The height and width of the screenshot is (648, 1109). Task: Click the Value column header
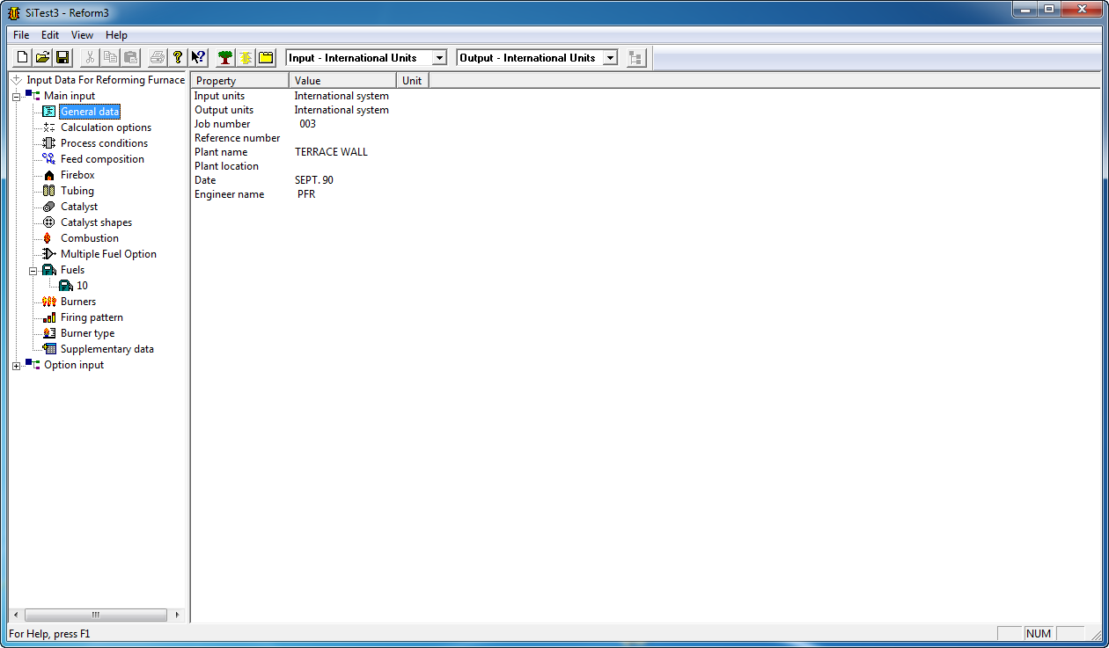343,81
